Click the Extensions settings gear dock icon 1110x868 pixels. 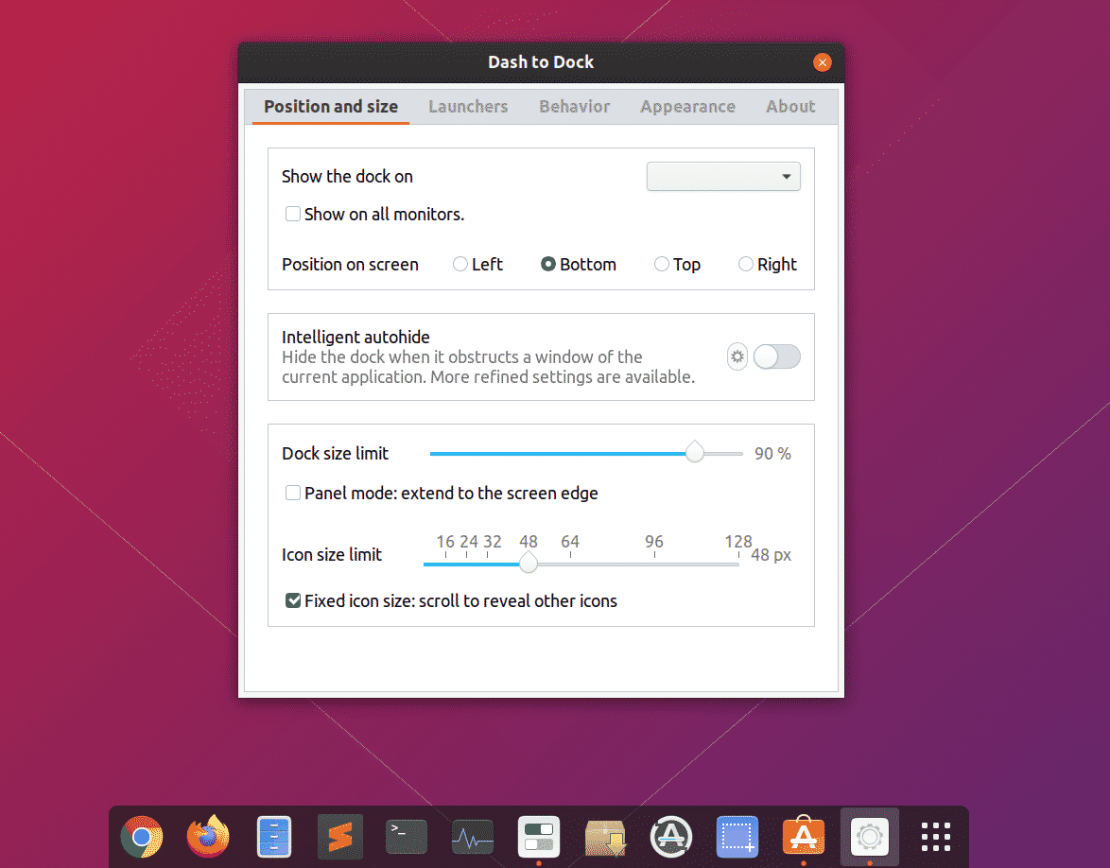coord(869,837)
